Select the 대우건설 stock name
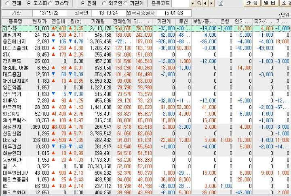This screenshot has height=196, width=291. click(x=12, y=147)
